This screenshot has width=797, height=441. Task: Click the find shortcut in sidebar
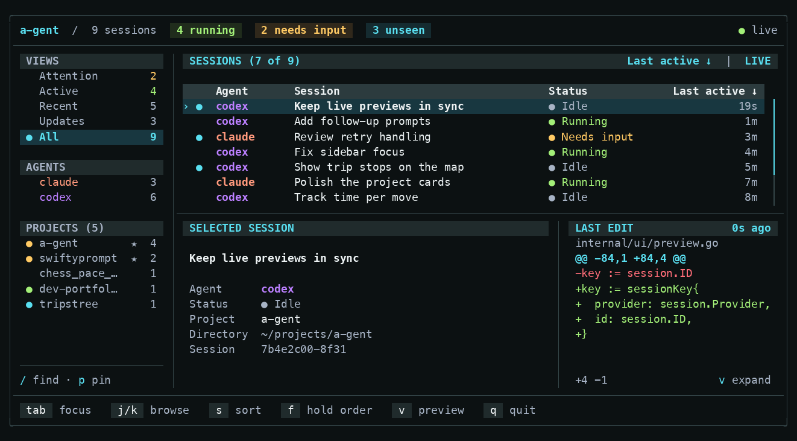[39, 380]
